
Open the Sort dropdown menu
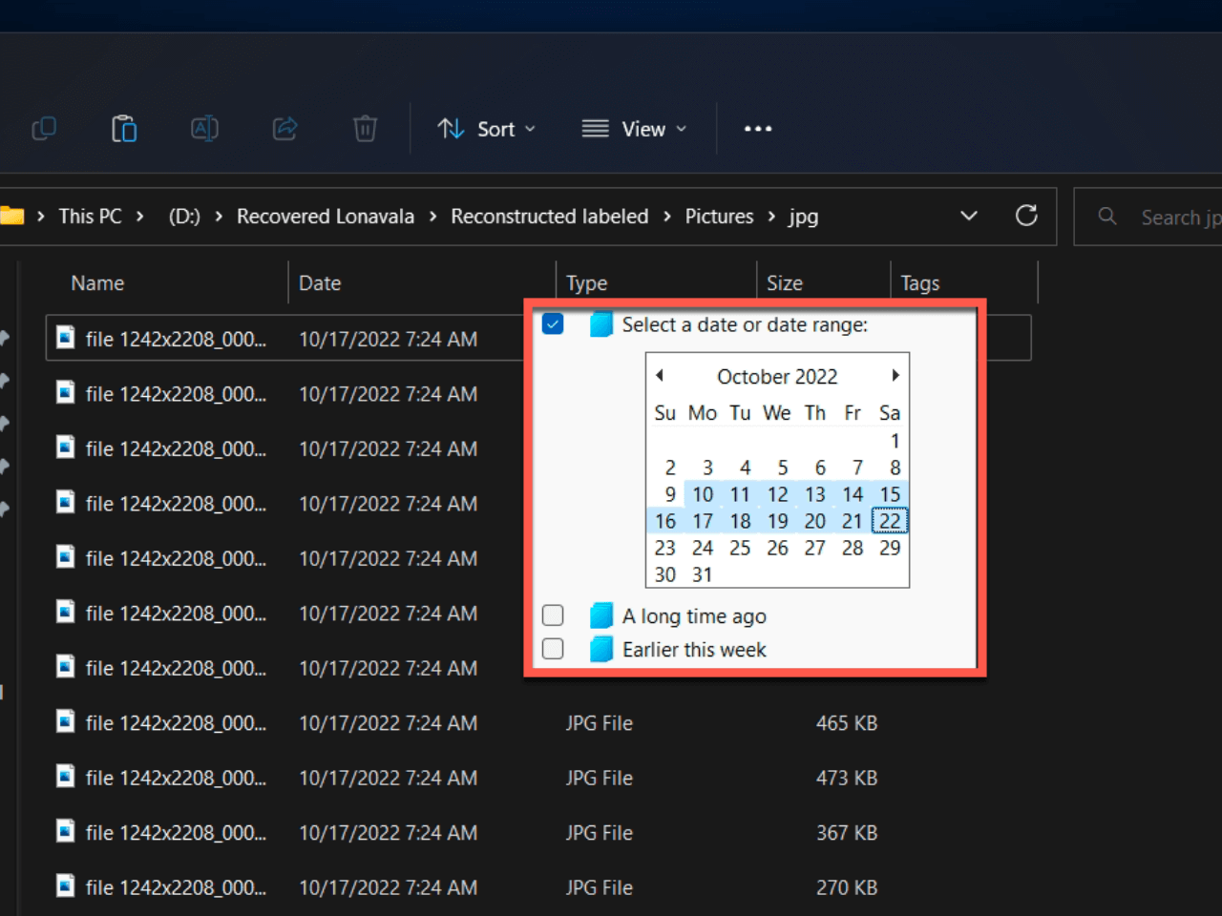(x=487, y=129)
